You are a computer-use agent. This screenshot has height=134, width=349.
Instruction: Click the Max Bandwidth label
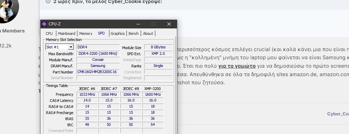coord(61,54)
